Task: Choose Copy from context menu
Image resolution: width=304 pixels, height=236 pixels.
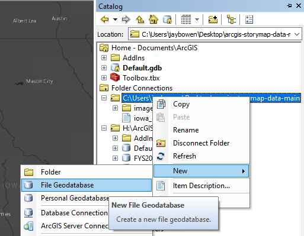Action: point(201,104)
